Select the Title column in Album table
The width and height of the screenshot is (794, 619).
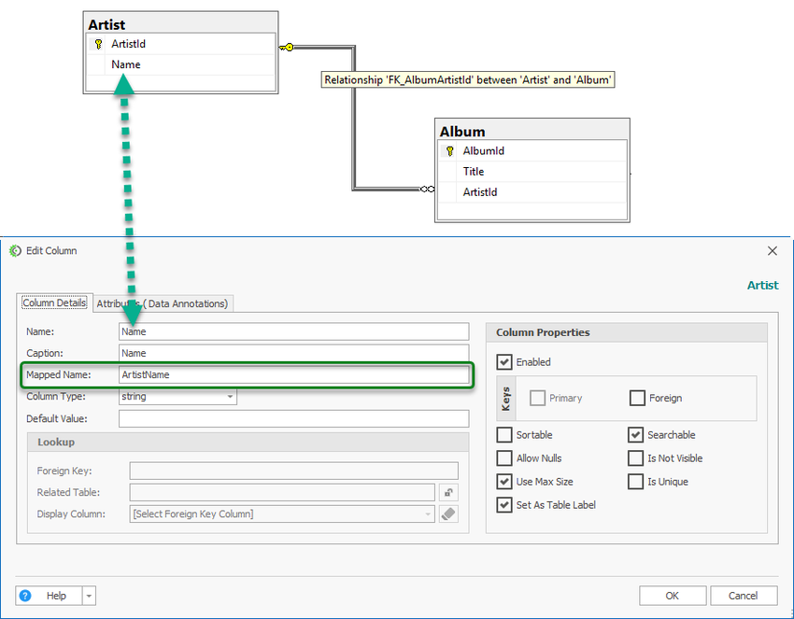pyautogui.click(x=532, y=172)
